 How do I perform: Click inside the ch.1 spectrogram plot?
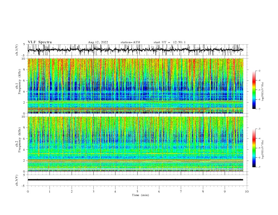[135, 86]
